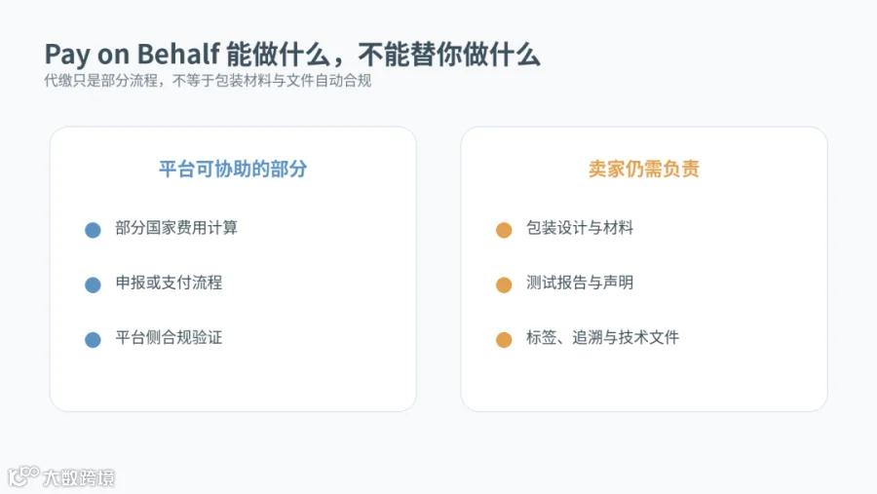The width and height of the screenshot is (877, 494).
Task: Click the orange bullet beside 包装设计与材料
Action: (x=504, y=230)
